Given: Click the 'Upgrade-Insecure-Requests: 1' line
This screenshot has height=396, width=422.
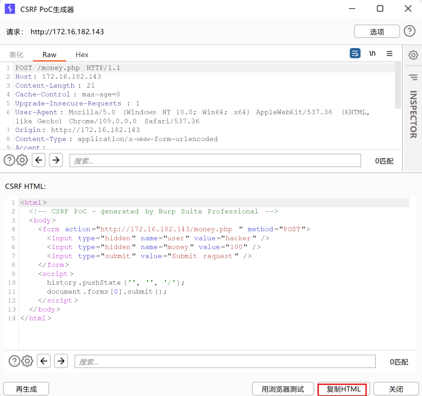Looking at the screenshot, I should [x=77, y=103].
